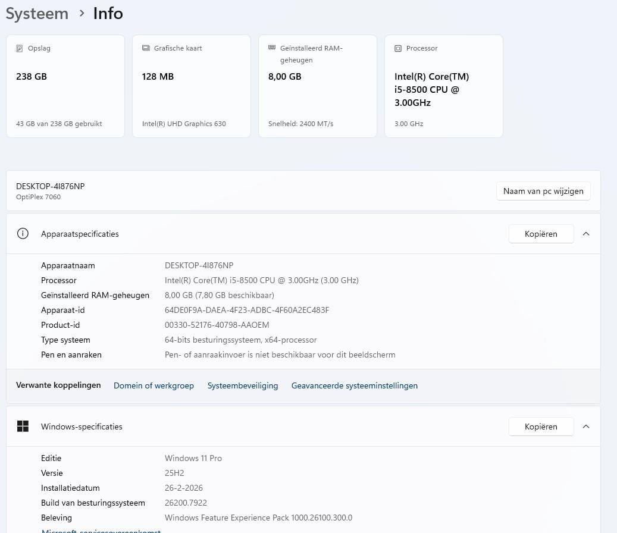The height and width of the screenshot is (533, 617).
Task: Click the RAM-geheugen chip icon
Action: (272, 48)
